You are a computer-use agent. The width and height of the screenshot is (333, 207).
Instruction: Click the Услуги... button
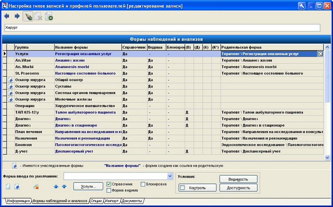(x=88, y=186)
